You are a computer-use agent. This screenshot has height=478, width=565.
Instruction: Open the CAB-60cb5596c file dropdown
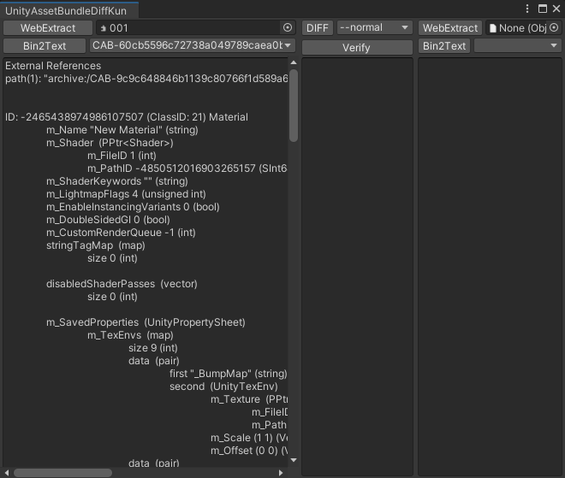pyautogui.click(x=193, y=45)
